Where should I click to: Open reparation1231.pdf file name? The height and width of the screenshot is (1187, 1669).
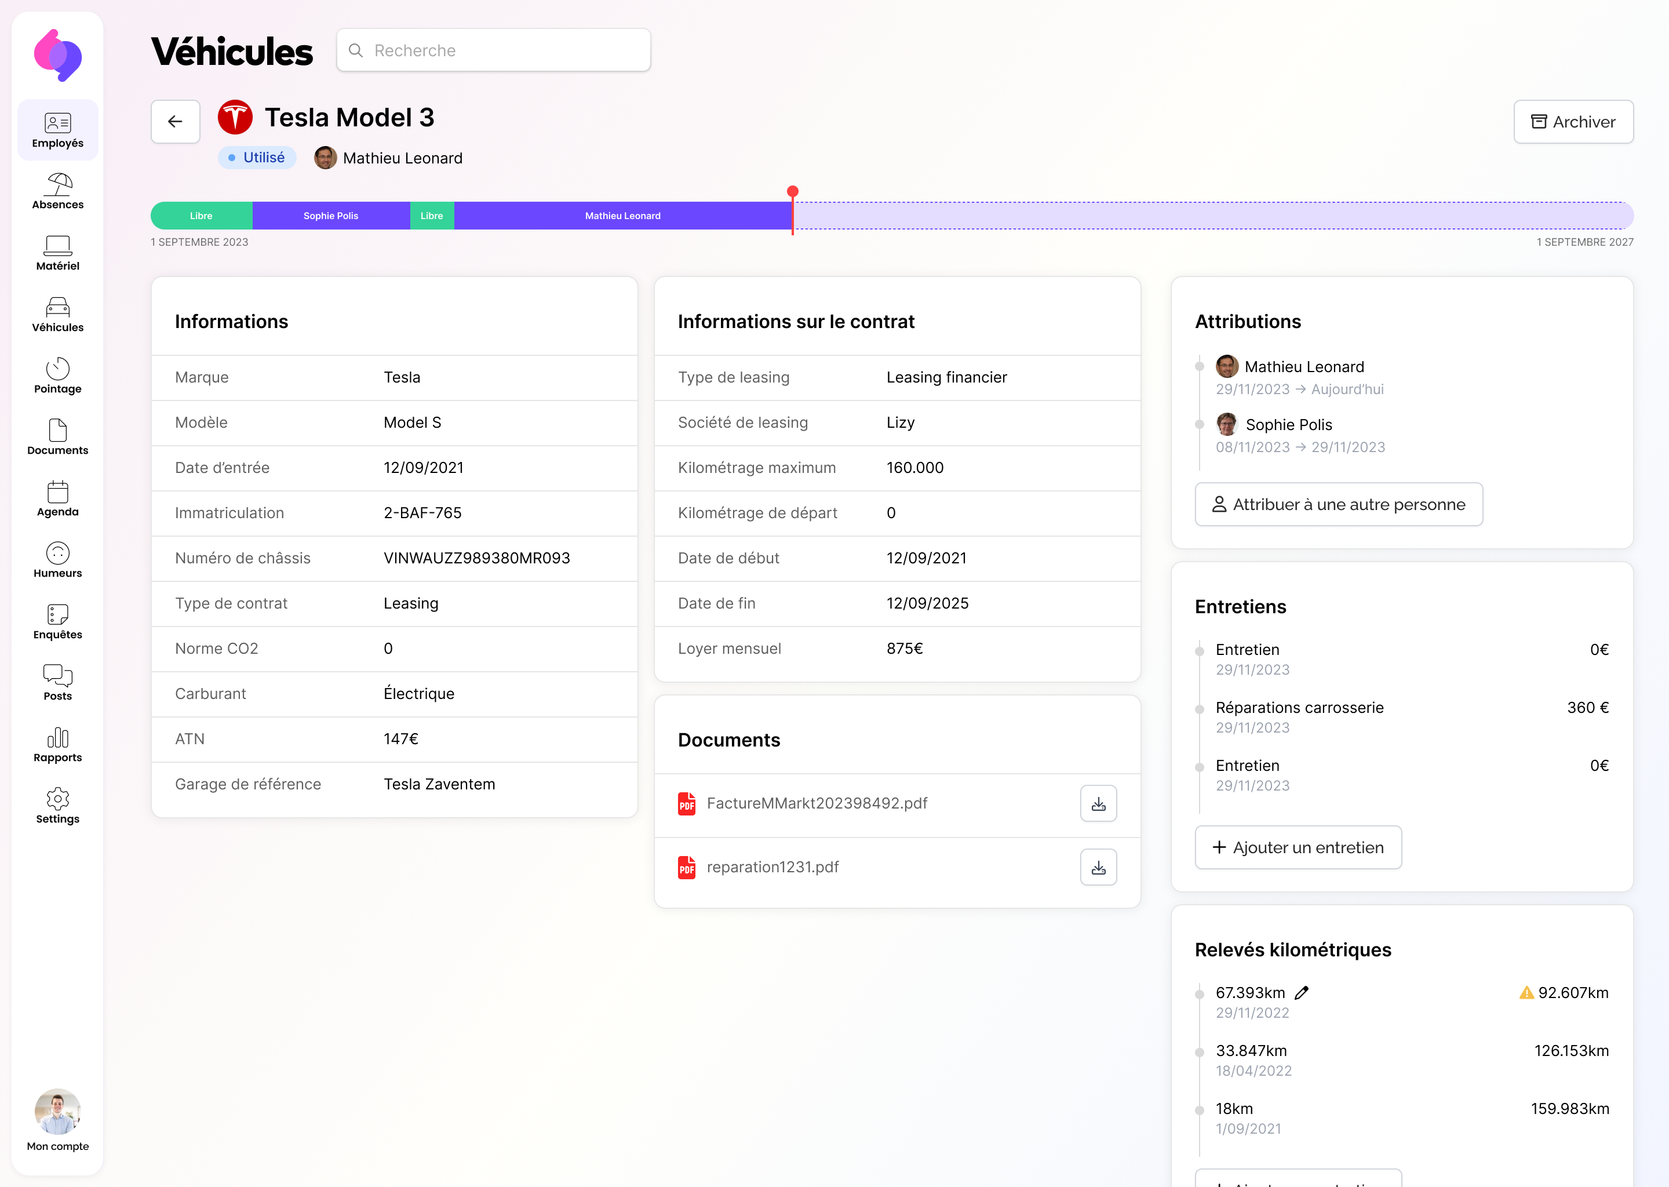coord(772,867)
